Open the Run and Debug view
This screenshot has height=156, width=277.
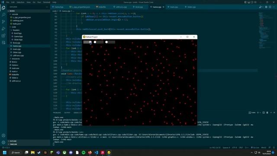(x=3, y=29)
